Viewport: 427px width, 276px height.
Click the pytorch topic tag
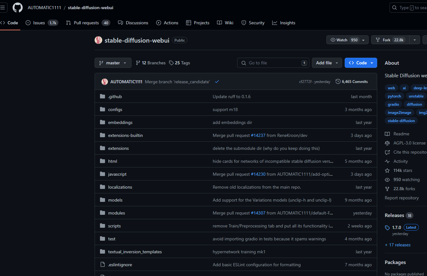coord(395,96)
